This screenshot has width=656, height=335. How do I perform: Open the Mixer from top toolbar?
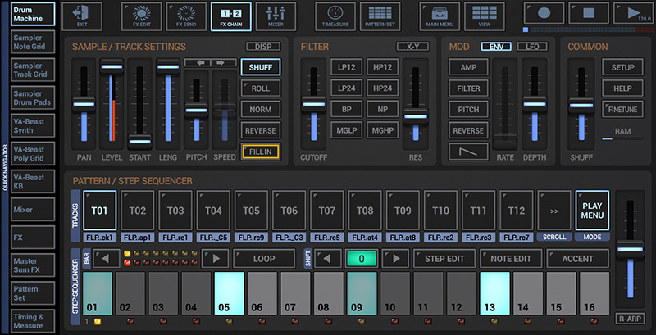pos(276,14)
